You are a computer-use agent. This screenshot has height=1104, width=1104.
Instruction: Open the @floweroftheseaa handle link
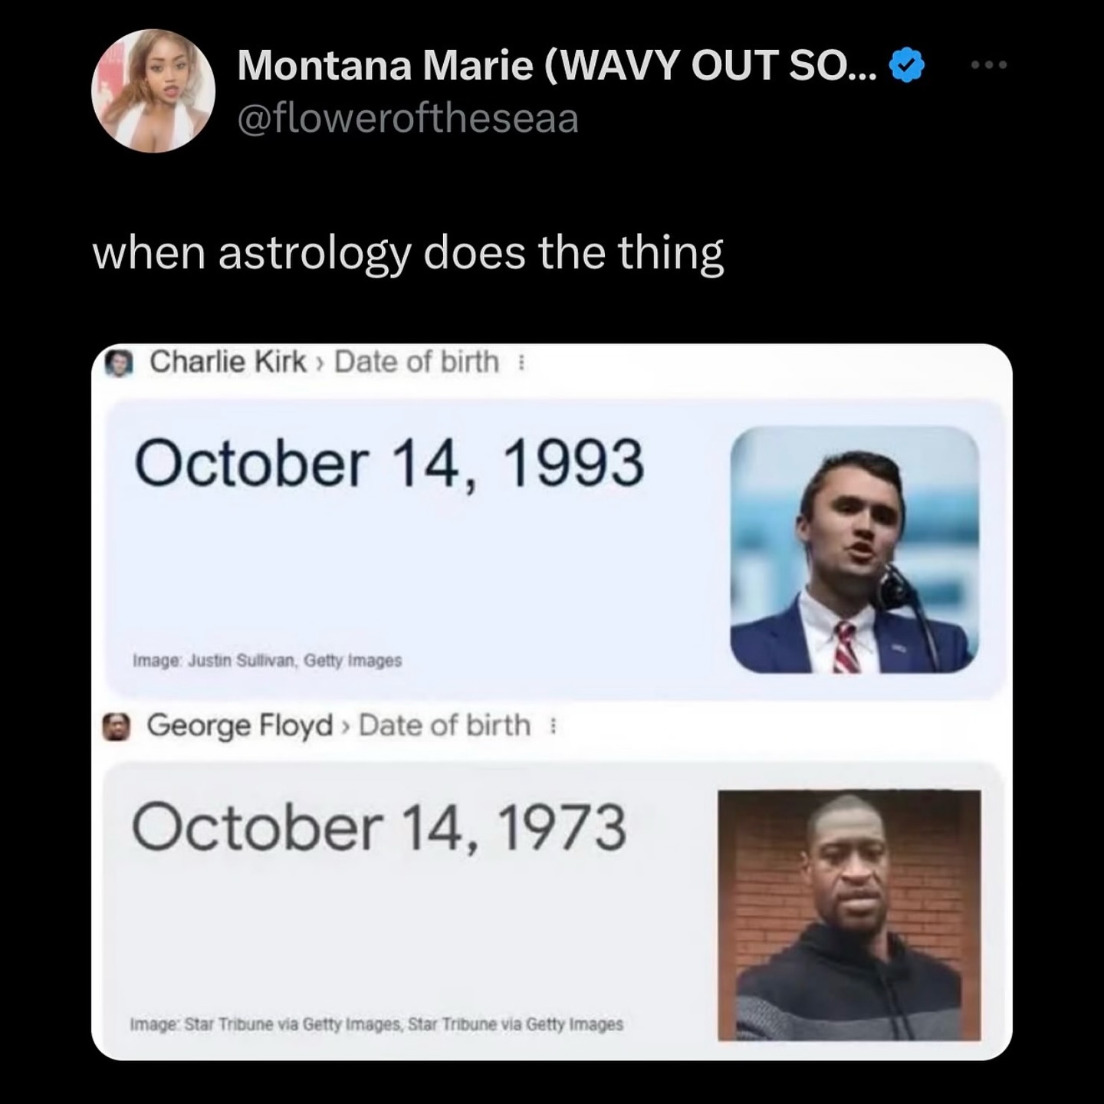408,119
